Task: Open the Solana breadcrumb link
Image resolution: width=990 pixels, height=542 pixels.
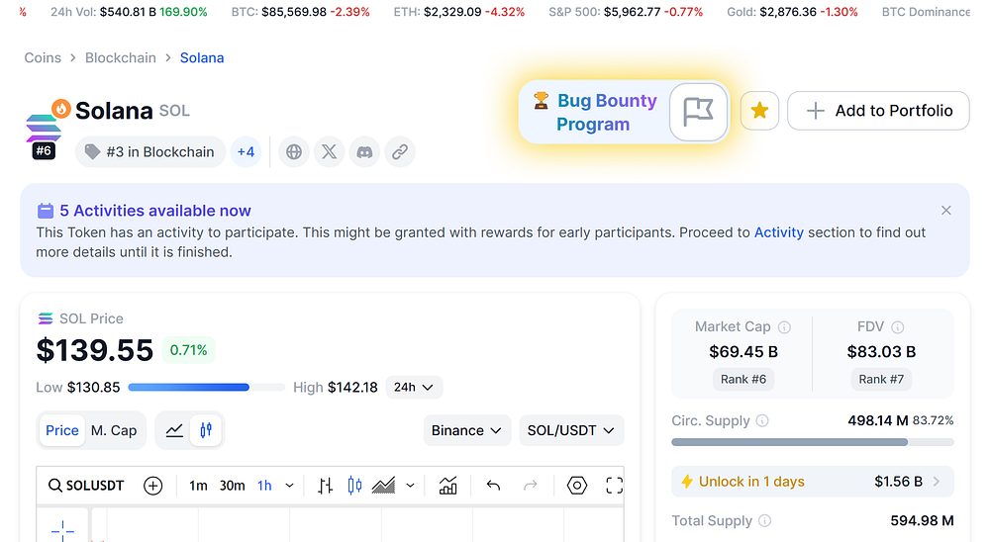Action: coord(202,58)
